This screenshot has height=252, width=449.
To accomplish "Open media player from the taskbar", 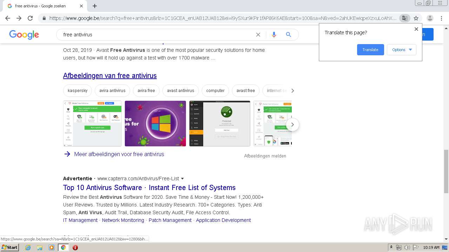I will 51,247.
